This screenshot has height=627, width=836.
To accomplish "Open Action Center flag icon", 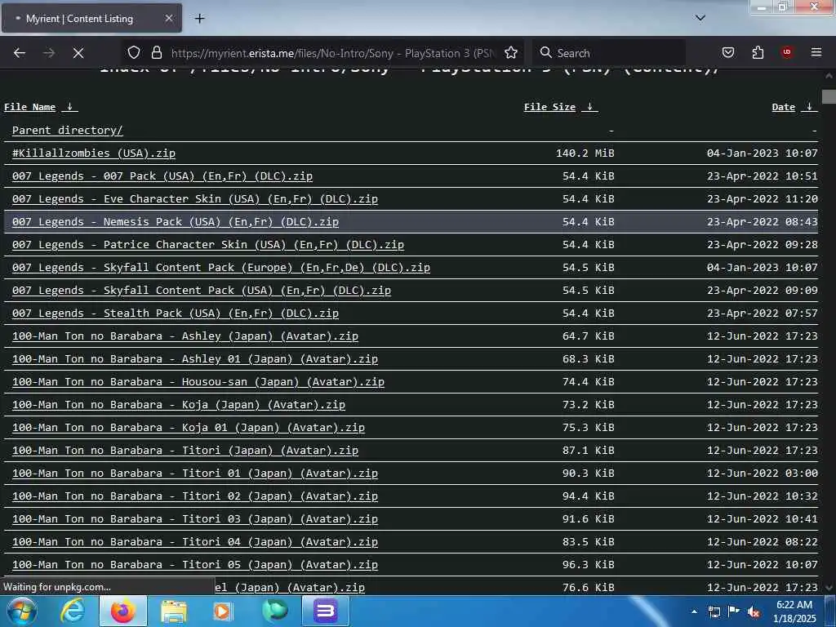I will (734, 611).
